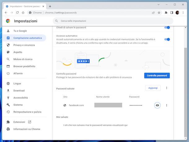
Task: Turn off Accesso automatico switch
Action: click(x=167, y=39)
